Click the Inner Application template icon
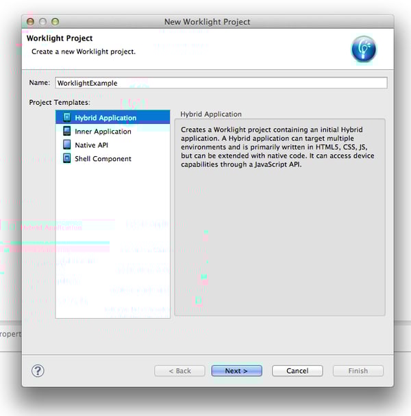The height and width of the screenshot is (416, 411). point(67,131)
